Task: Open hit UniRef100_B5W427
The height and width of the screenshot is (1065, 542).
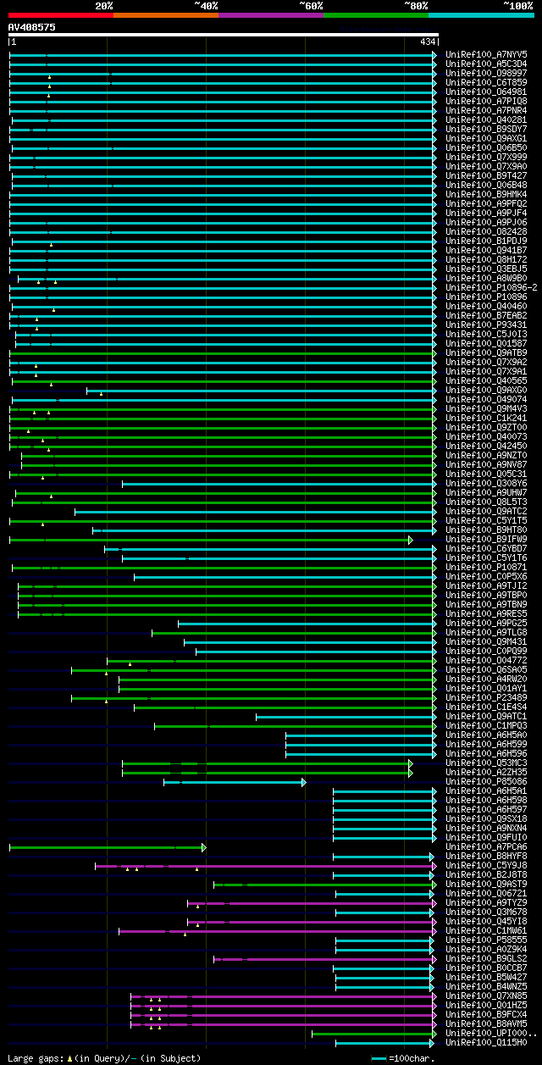Action: 485,977
